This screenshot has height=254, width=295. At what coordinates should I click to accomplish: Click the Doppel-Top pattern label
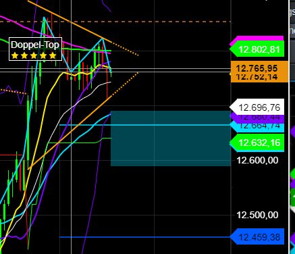click(x=35, y=49)
